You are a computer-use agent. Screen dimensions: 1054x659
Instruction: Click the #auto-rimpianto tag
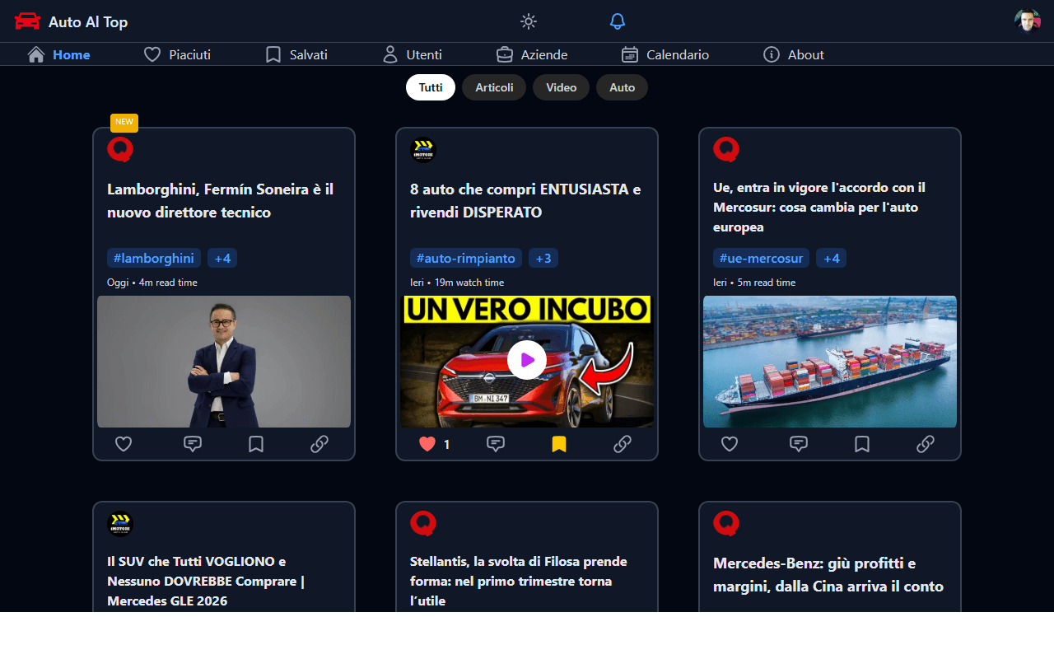pos(466,259)
